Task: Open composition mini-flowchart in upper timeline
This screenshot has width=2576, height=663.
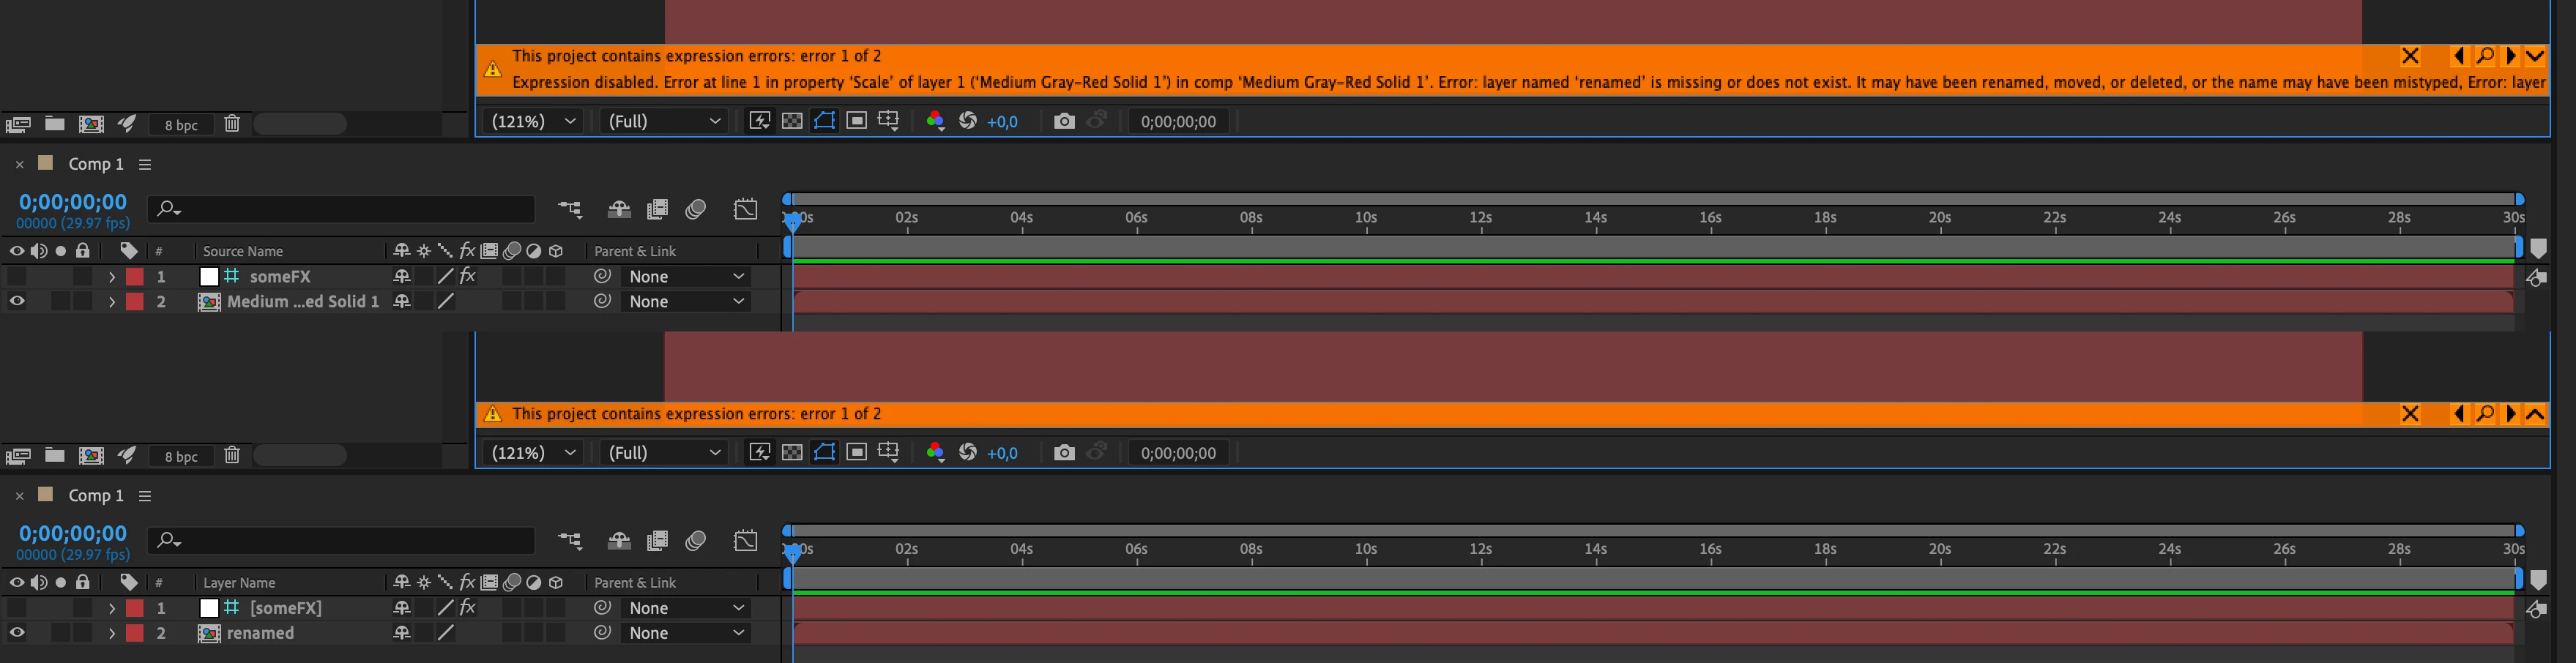Action: click(570, 208)
